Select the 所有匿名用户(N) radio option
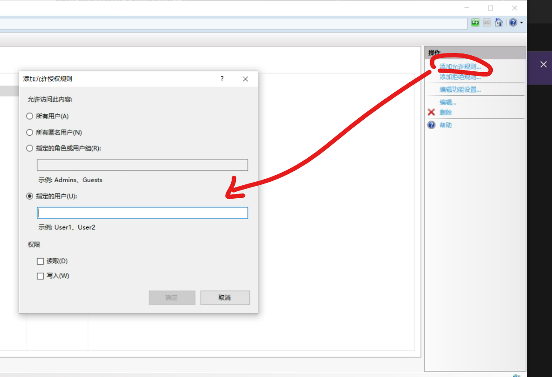The image size is (552, 377). point(30,132)
